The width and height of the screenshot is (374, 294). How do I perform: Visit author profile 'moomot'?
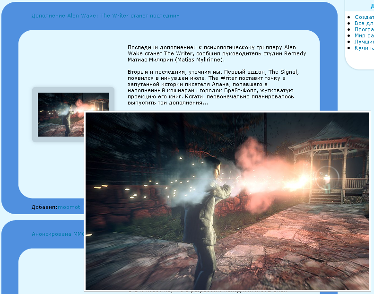[69, 207]
